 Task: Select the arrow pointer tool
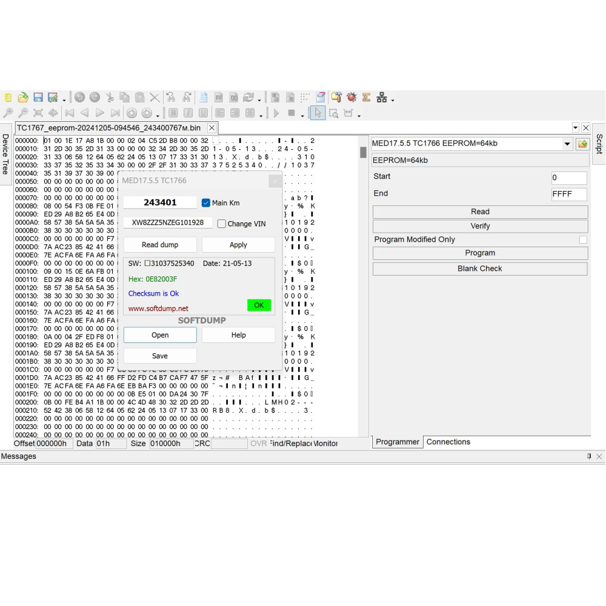pyautogui.click(x=318, y=113)
